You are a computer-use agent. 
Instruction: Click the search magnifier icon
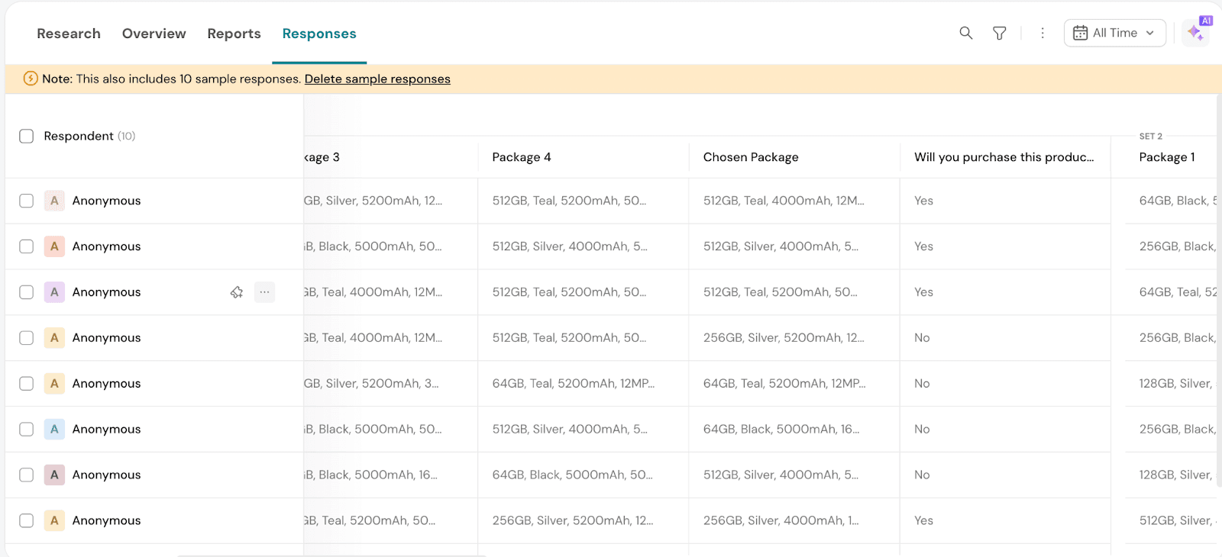966,33
